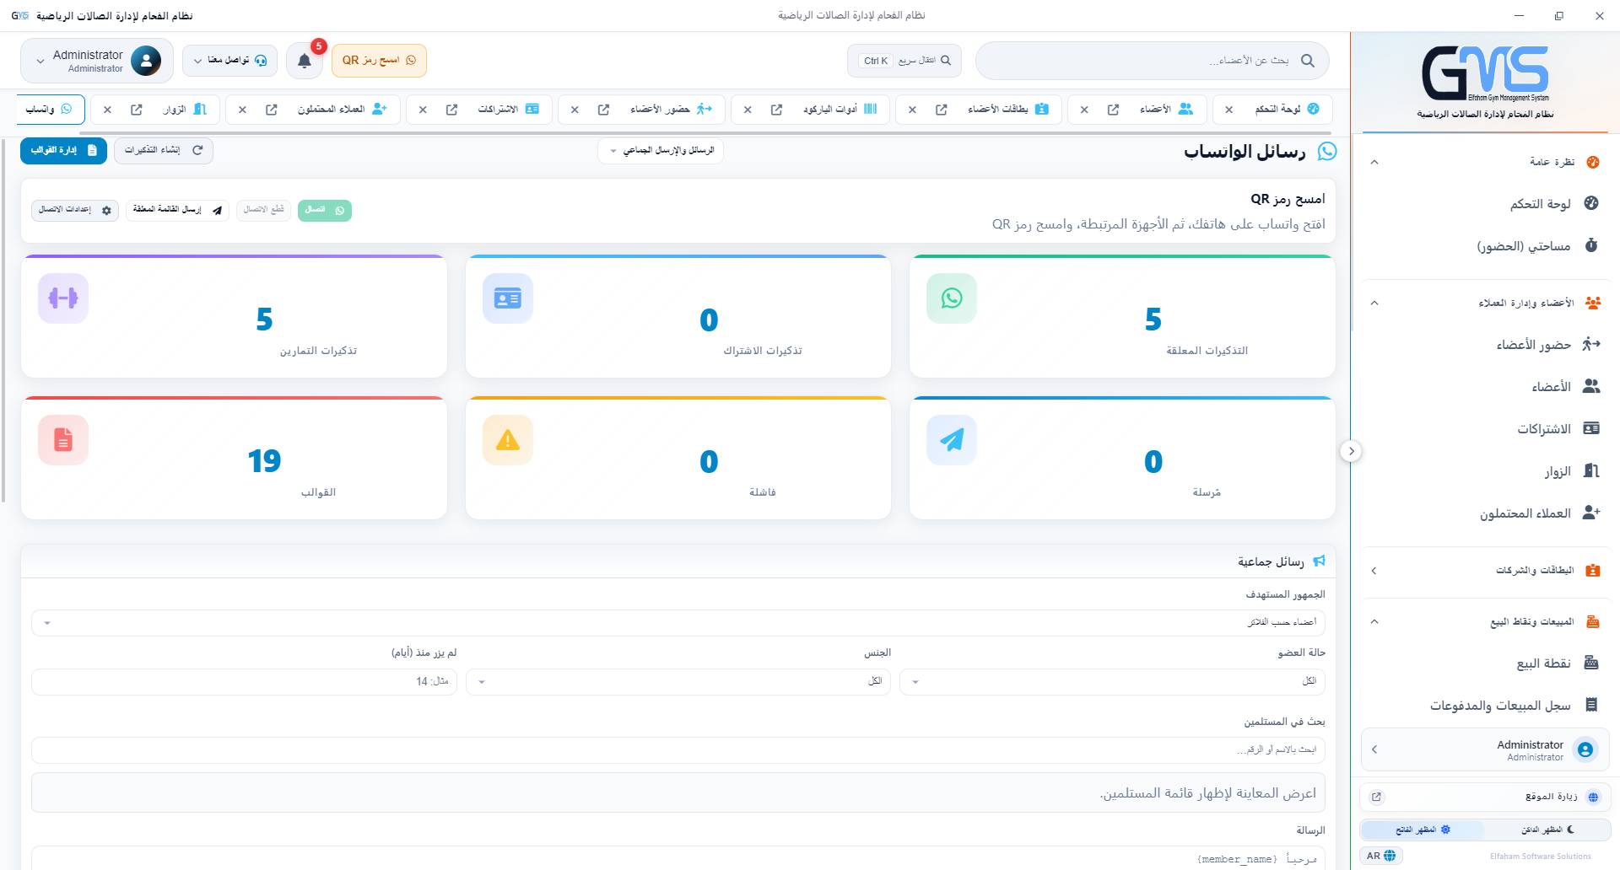The image size is (1620, 870).
Task: Pop out the members tab (الأعضاء)
Action: tap(1114, 110)
